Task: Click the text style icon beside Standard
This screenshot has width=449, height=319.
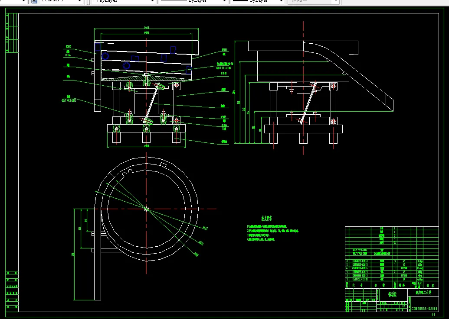Action: point(34,1)
